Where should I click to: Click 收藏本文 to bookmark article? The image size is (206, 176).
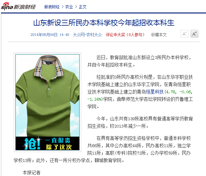[x=159, y=35]
